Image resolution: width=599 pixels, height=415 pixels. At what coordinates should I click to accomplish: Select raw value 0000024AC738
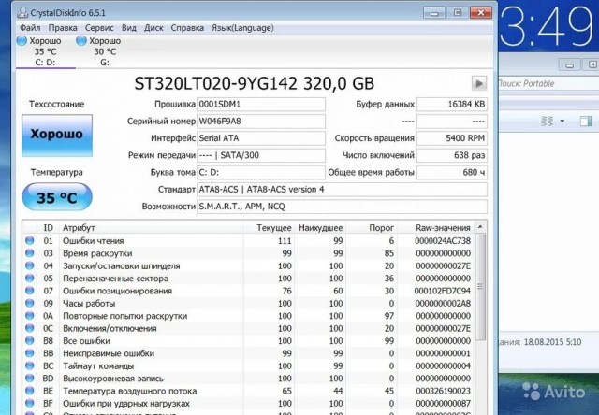click(443, 241)
